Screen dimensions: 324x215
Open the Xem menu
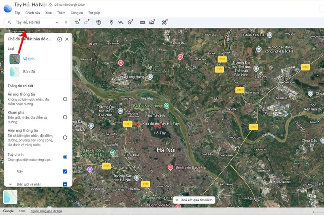tap(49, 13)
